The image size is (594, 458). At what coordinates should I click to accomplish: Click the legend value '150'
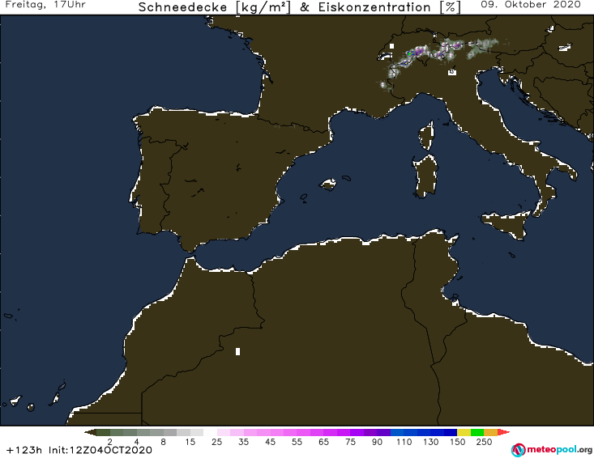(x=457, y=442)
